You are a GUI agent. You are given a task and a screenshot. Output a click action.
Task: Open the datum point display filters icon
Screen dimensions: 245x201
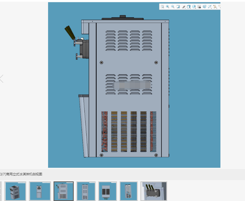pos(215,7)
